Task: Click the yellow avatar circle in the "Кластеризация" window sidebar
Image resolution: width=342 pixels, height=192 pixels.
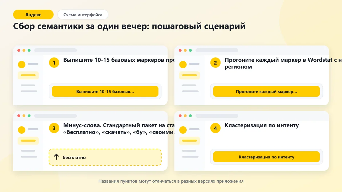Action: [183, 130]
